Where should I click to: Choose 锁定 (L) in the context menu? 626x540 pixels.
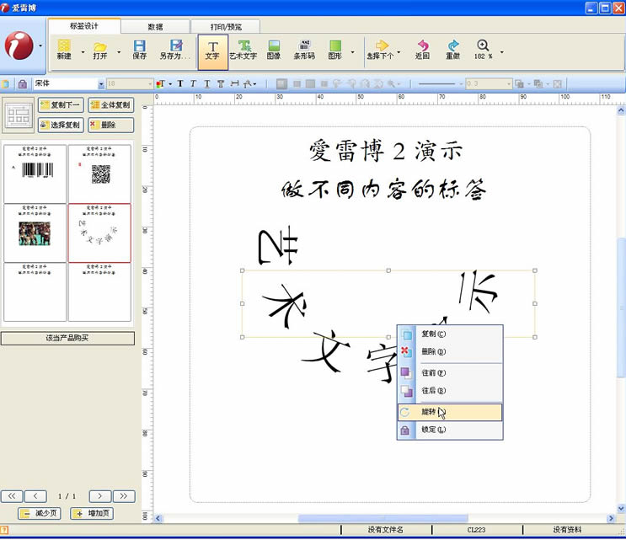[x=450, y=430]
